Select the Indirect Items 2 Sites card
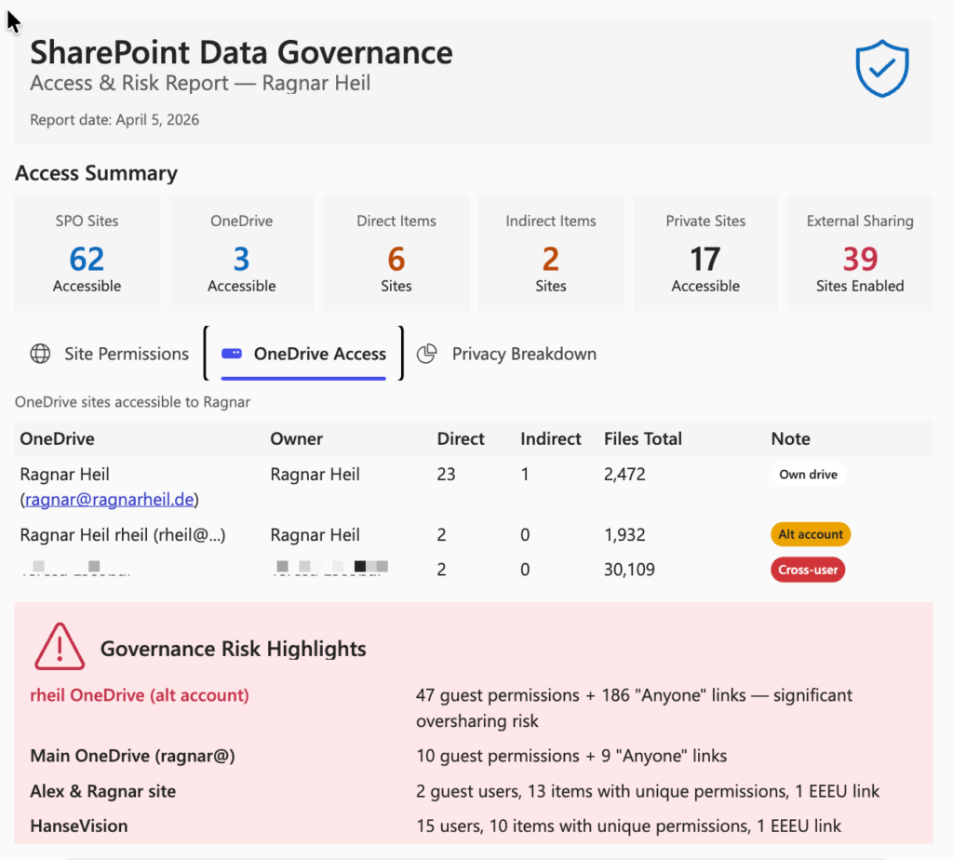 [x=550, y=252]
